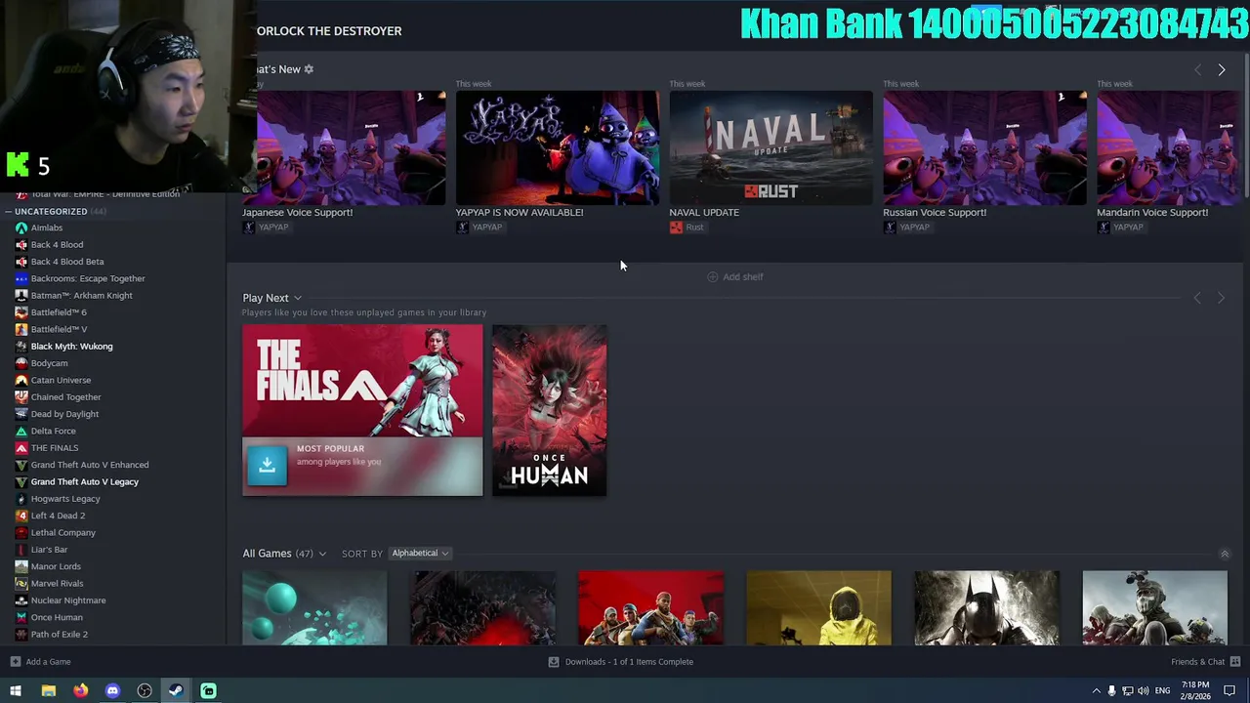Open Discord from the taskbar
This screenshot has width=1250, height=703.
112,691
